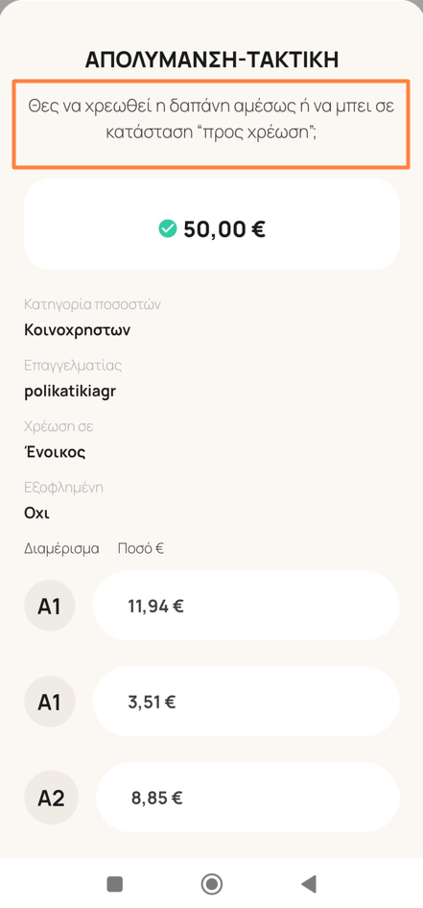The width and height of the screenshot is (423, 908).
Task: Tap the Διαμέρισμα column header
Action: (62, 548)
